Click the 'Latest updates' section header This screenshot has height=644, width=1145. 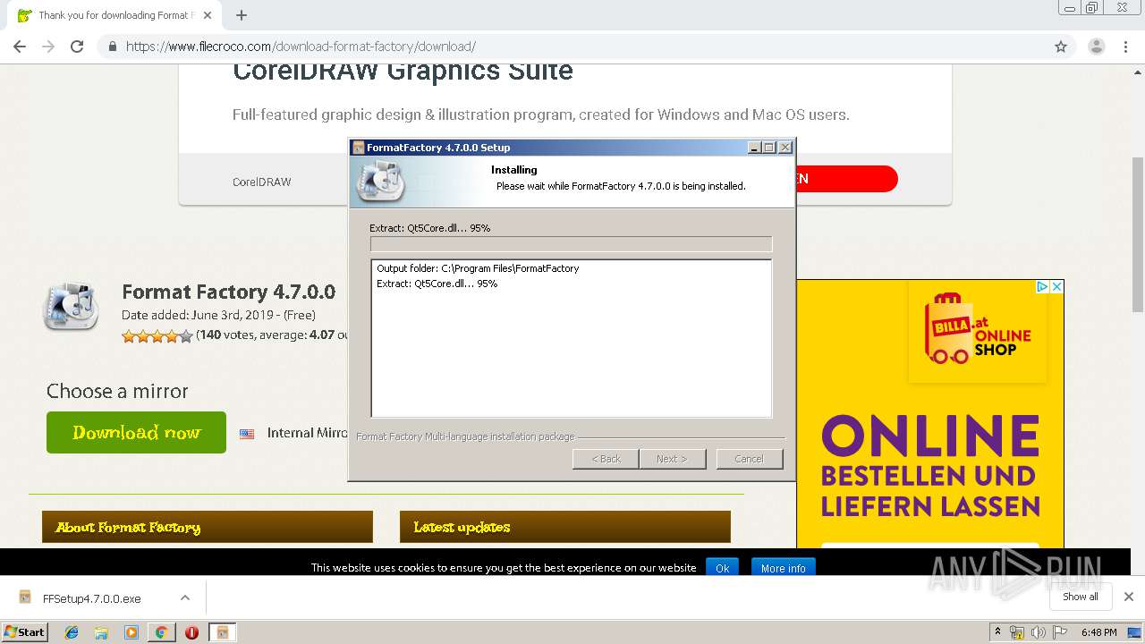tap(565, 527)
